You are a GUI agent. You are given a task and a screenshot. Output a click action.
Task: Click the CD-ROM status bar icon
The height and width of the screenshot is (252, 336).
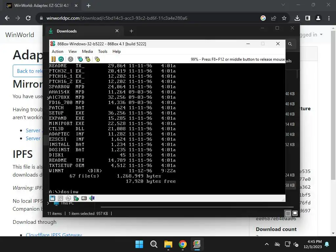(68, 198)
